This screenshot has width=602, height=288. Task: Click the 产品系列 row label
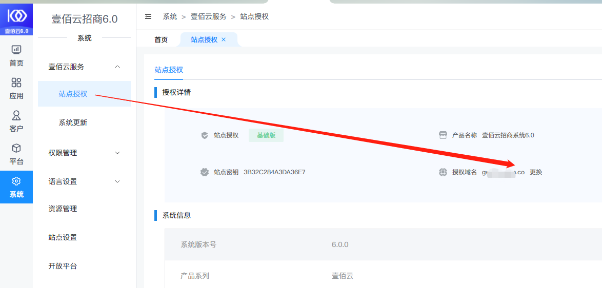(x=195, y=276)
